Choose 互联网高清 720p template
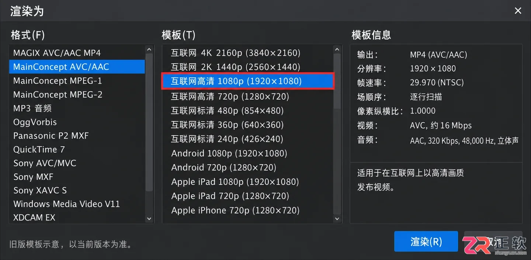The image size is (531, 260). [248, 97]
